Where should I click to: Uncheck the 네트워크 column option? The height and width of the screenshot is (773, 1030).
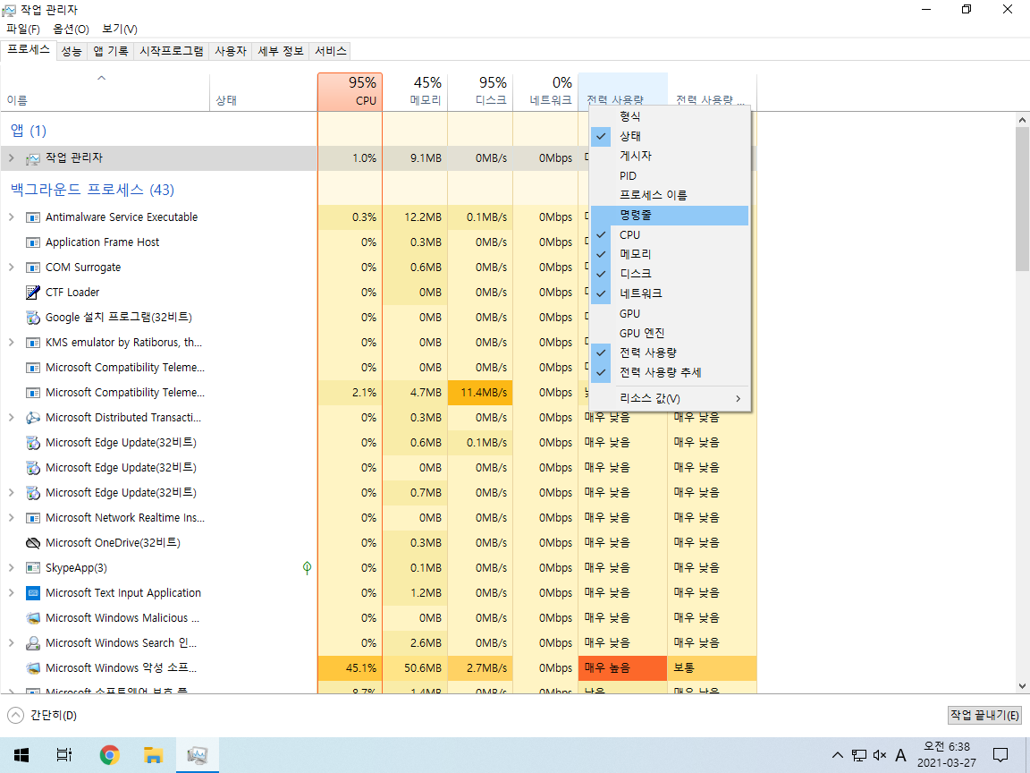(x=670, y=293)
